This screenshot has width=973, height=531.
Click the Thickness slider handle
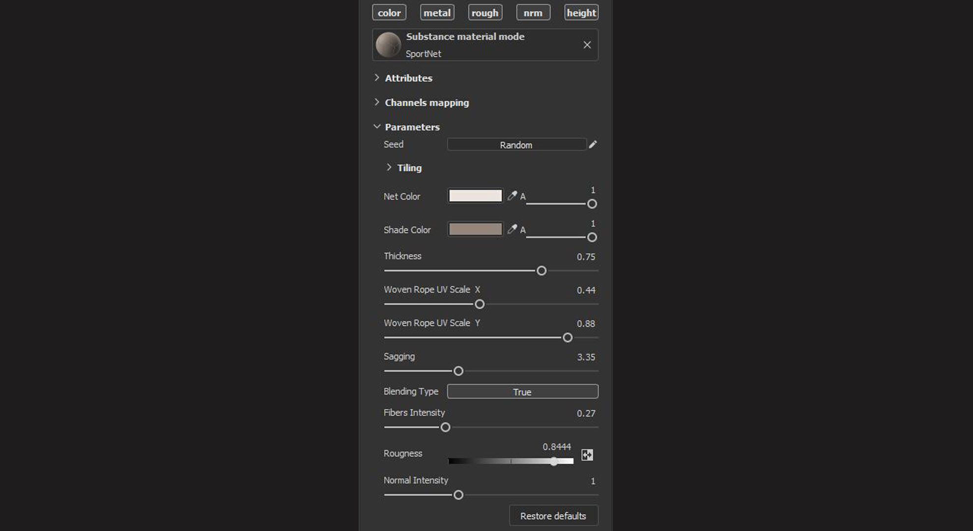(x=541, y=271)
